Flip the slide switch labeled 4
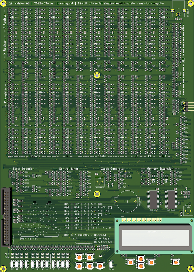The height and width of the screenshot is (272, 194). point(47,264)
